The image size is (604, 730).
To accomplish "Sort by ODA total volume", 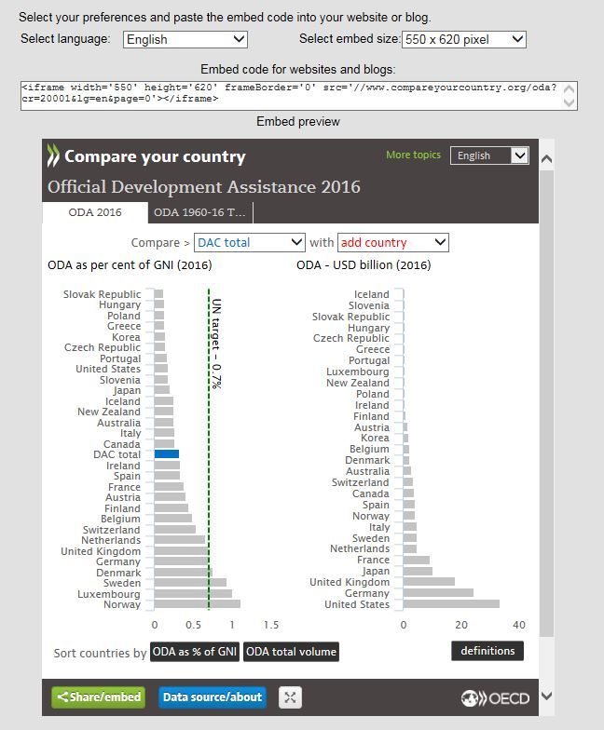I will 291,652.
